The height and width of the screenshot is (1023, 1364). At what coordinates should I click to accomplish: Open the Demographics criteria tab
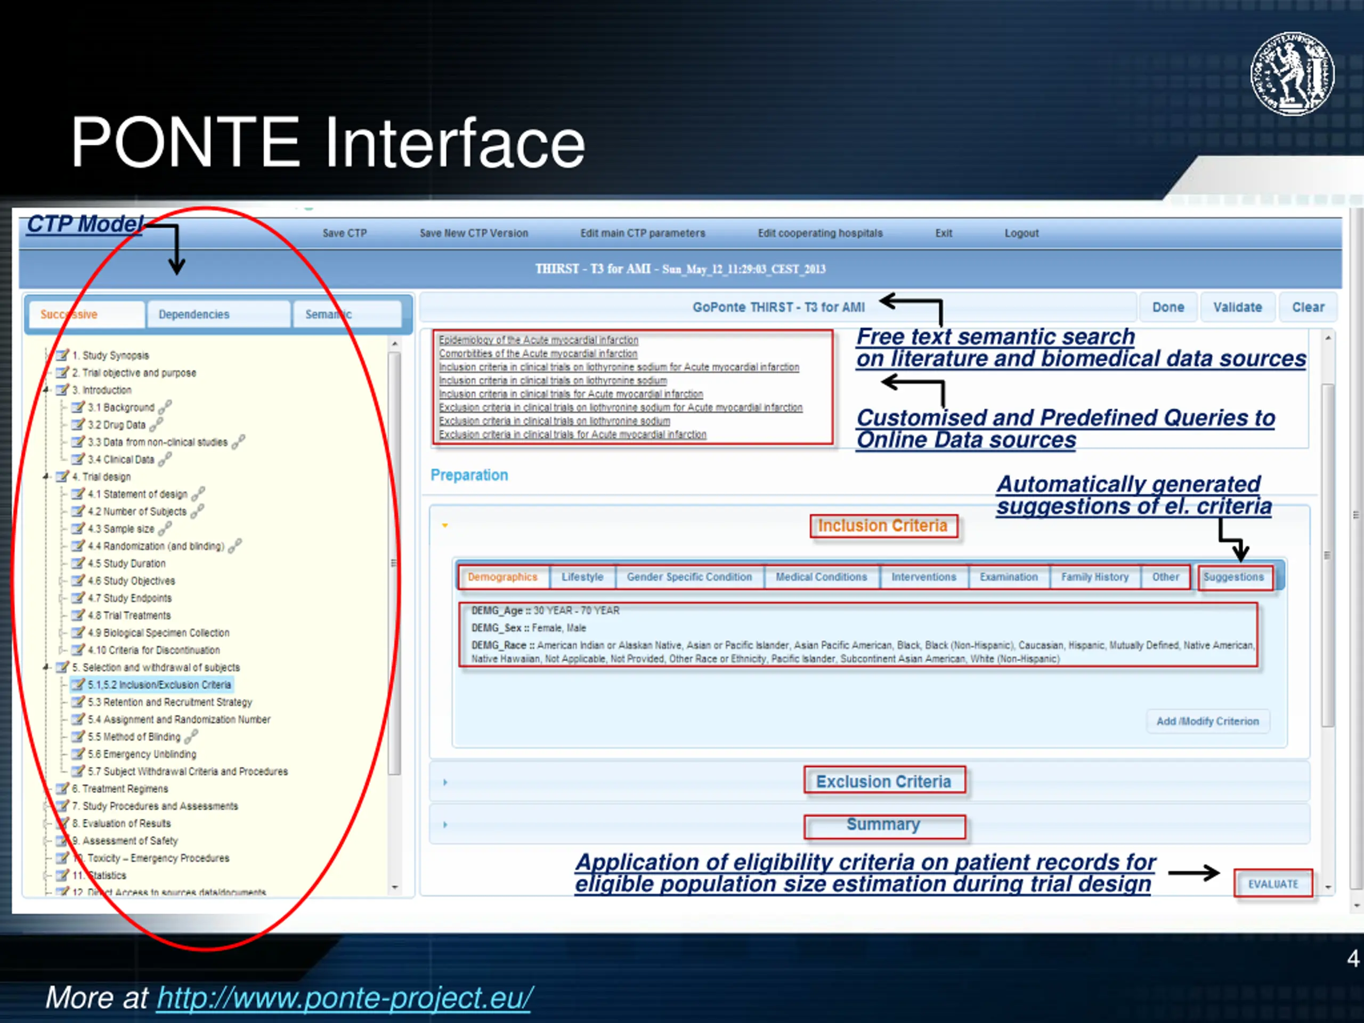point(502,577)
